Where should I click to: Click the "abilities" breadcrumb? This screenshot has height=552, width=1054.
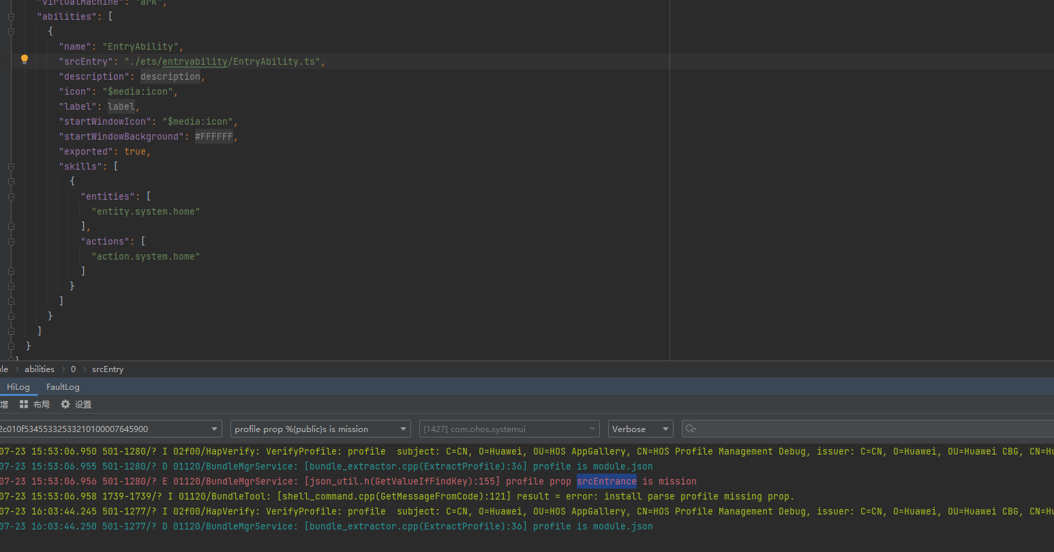[40, 369]
